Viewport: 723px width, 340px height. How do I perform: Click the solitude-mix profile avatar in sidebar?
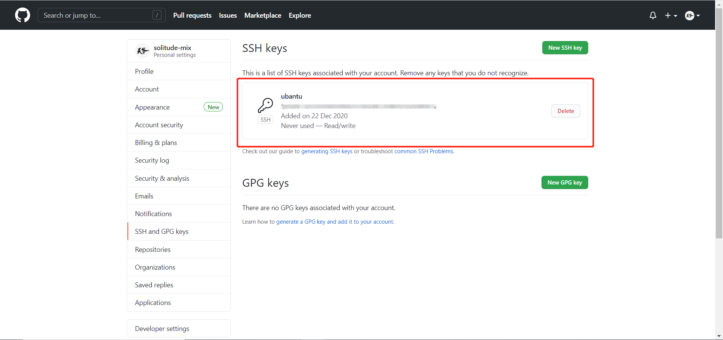[x=142, y=51]
